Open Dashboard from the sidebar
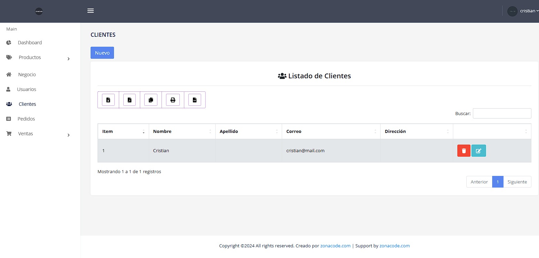This screenshot has width=539, height=258. coord(30,43)
